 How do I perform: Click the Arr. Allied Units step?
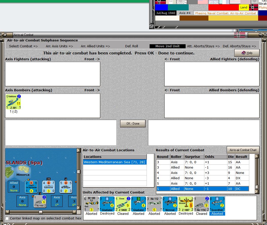(x=95, y=46)
